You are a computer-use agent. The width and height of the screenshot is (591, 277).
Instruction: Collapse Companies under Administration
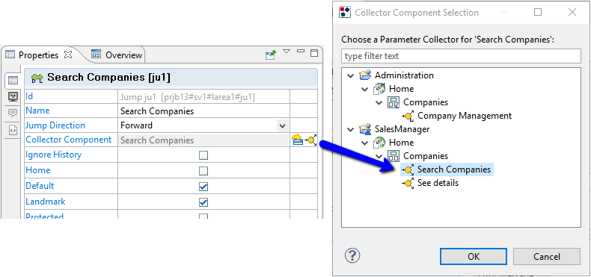(x=379, y=103)
